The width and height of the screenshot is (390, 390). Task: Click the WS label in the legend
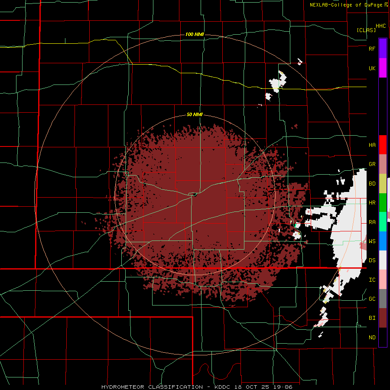(x=372, y=241)
